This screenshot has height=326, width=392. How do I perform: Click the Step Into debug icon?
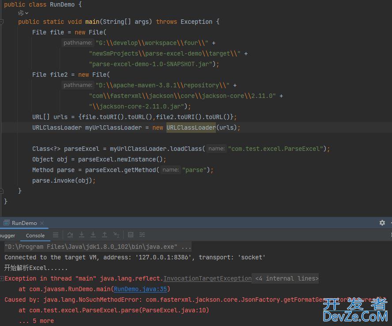pyautogui.click(x=82, y=235)
